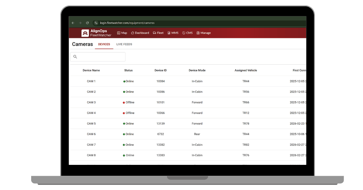This screenshot has width=363, height=190.
Task: Click TR44 in the CAM 6 row
Action: point(246,134)
